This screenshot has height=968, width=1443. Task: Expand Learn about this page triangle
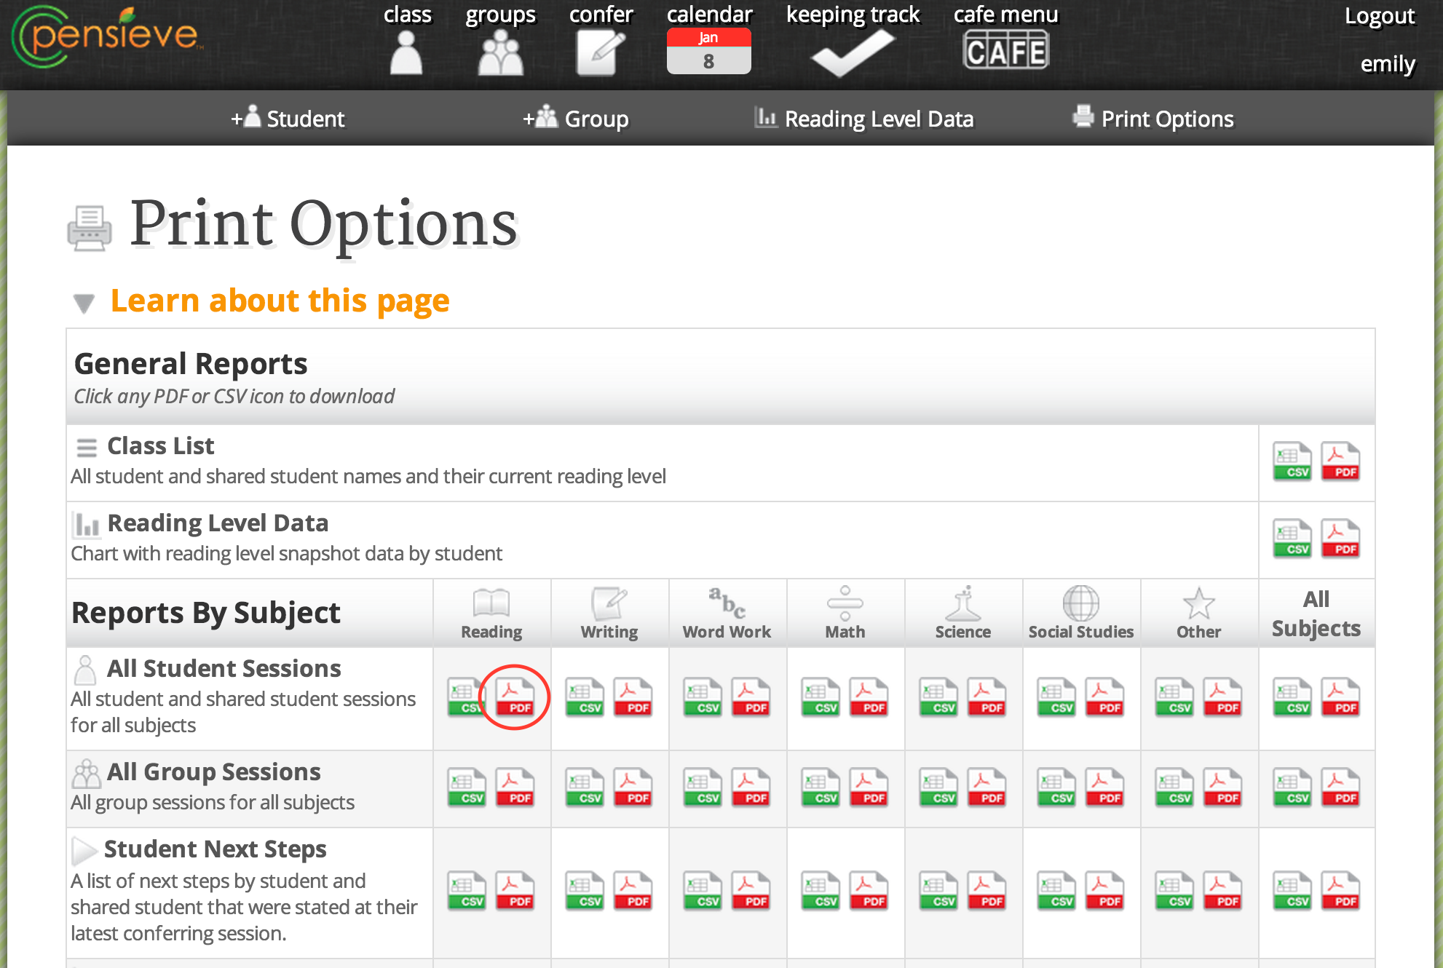click(x=84, y=303)
